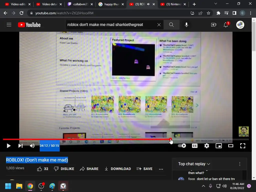This screenshot has width=256, height=192.
Task: Click the channel watermark thumbnail on video
Action: point(243,131)
